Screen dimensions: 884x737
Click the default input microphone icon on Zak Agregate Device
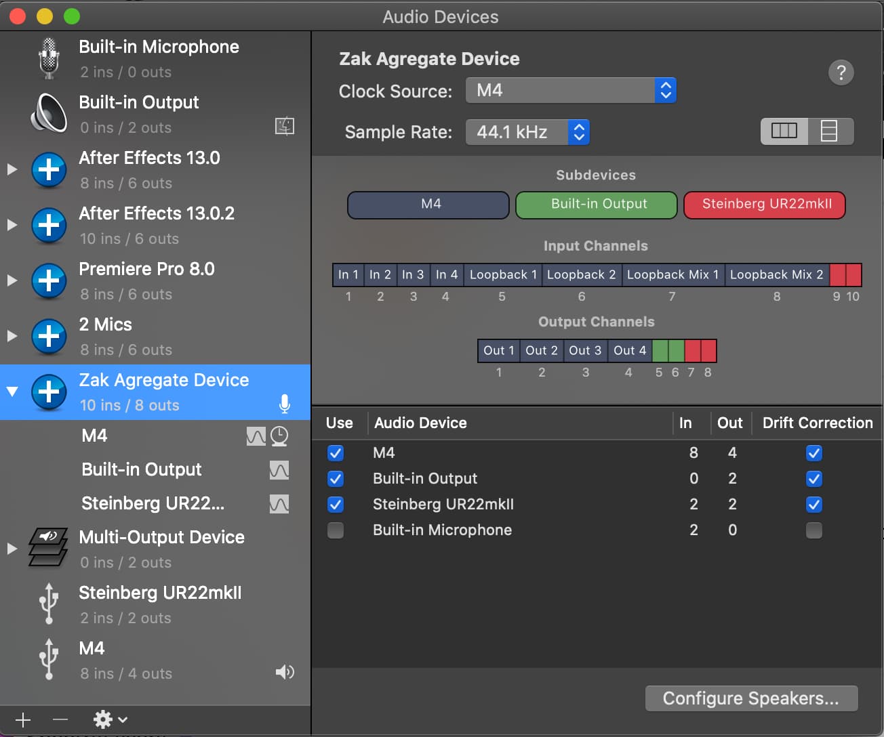click(x=285, y=404)
